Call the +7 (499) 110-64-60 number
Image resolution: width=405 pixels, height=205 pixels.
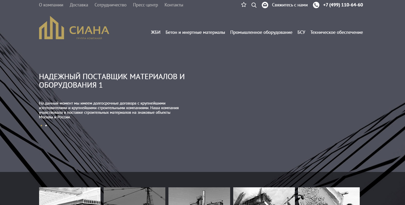(x=343, y=5)
